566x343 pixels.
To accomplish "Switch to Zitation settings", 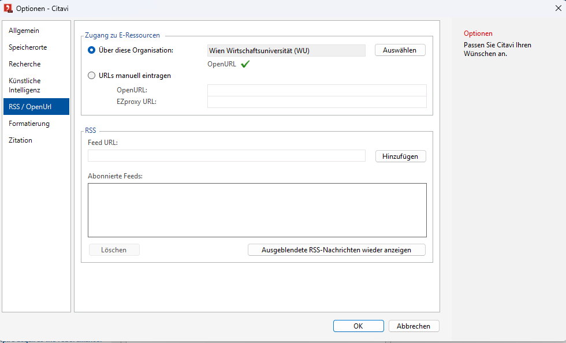I will 20,140.
